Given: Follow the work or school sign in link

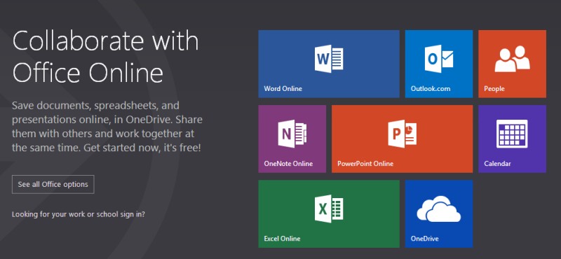Looking at the screenshot, I should coord(79,214).
